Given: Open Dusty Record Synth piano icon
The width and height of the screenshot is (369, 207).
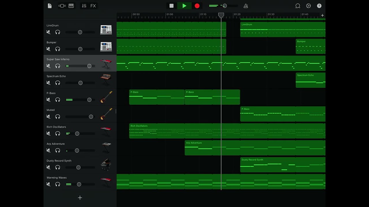Looking at the screenshot, I should coord(106,165).
